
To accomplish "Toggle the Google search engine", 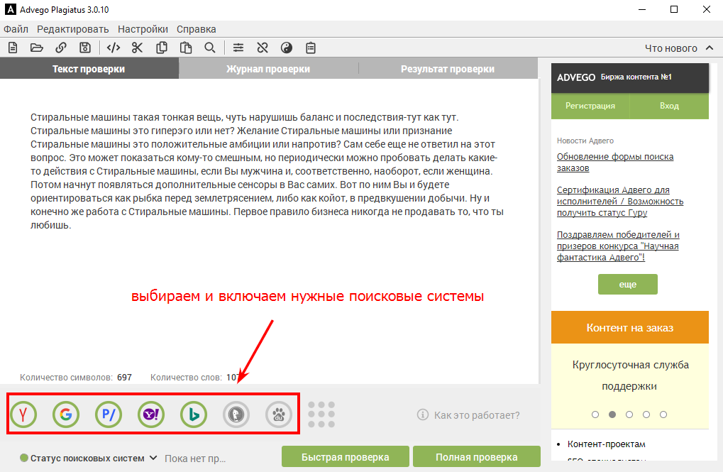I will (66, 415).
